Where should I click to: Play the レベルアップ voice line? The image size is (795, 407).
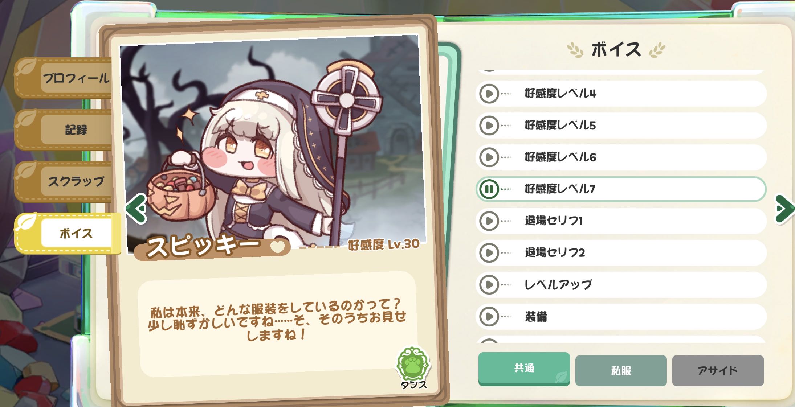[x=489, y=285]
